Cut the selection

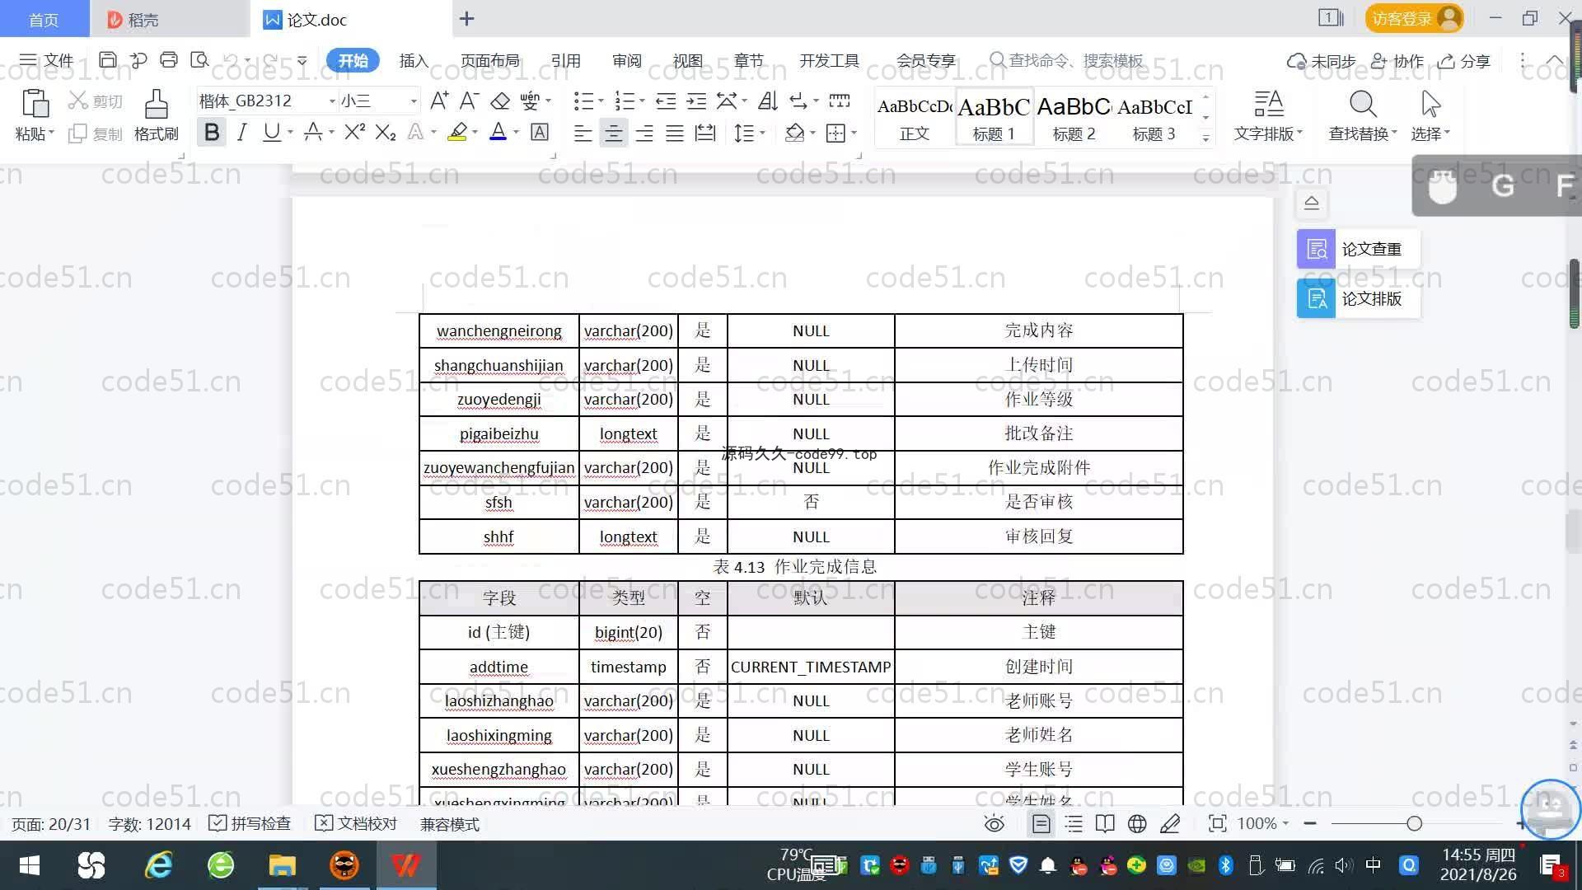tap(96, 101)
